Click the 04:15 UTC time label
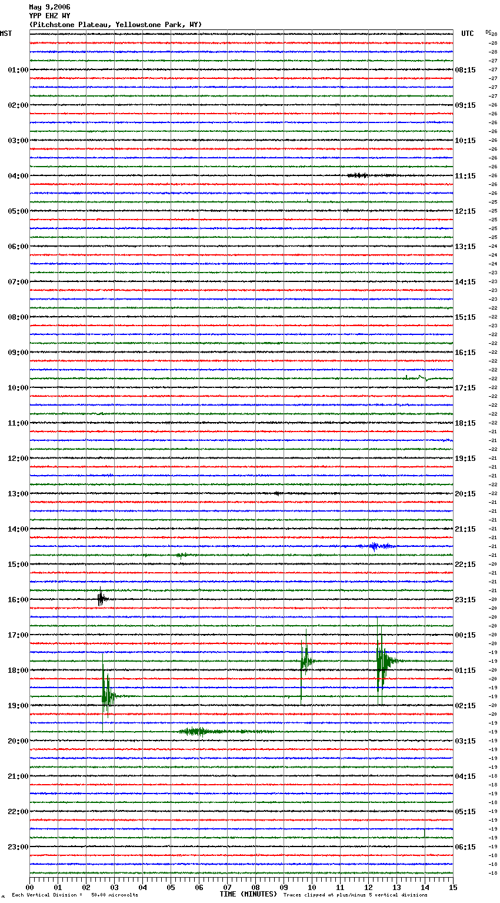Screen dimensions: 500x903 click(465, 776)
